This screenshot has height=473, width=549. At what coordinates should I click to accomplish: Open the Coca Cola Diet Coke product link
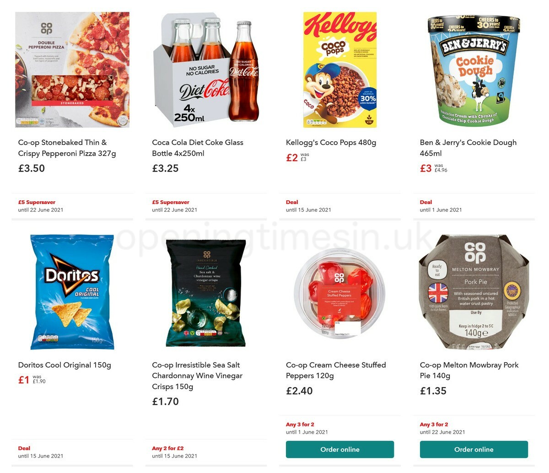click(197, 148)
